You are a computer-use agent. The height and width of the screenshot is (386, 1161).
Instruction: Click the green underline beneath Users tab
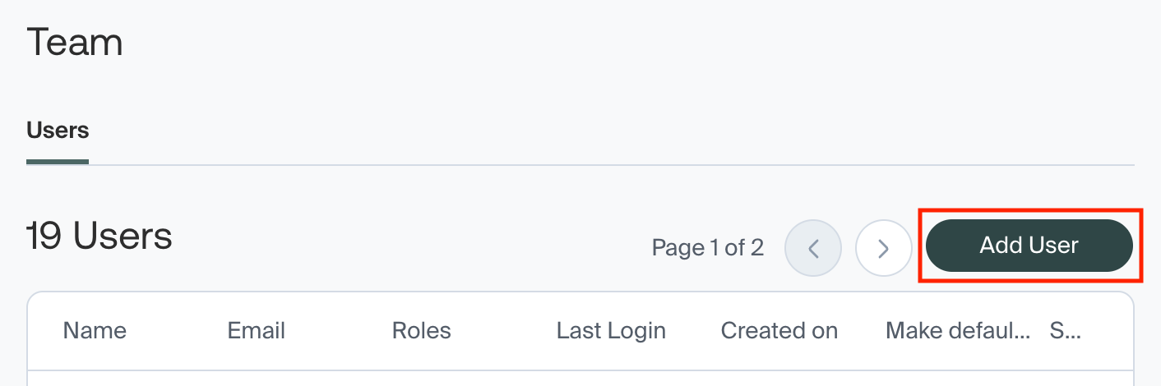click(58, 162)
